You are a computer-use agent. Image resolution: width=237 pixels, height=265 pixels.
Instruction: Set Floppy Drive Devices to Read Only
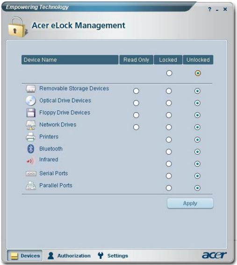point(136,115)
